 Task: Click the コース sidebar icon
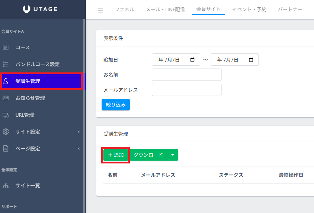[6, 47]
